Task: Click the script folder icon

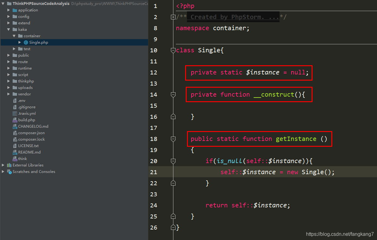Action: tap(15, 75)
